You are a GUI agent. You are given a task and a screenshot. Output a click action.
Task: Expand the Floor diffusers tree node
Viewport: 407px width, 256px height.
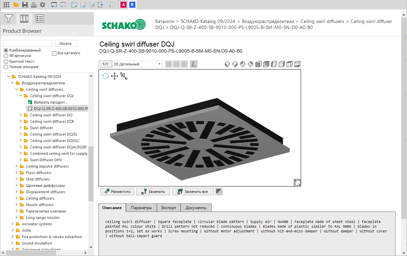click(17, 173)
